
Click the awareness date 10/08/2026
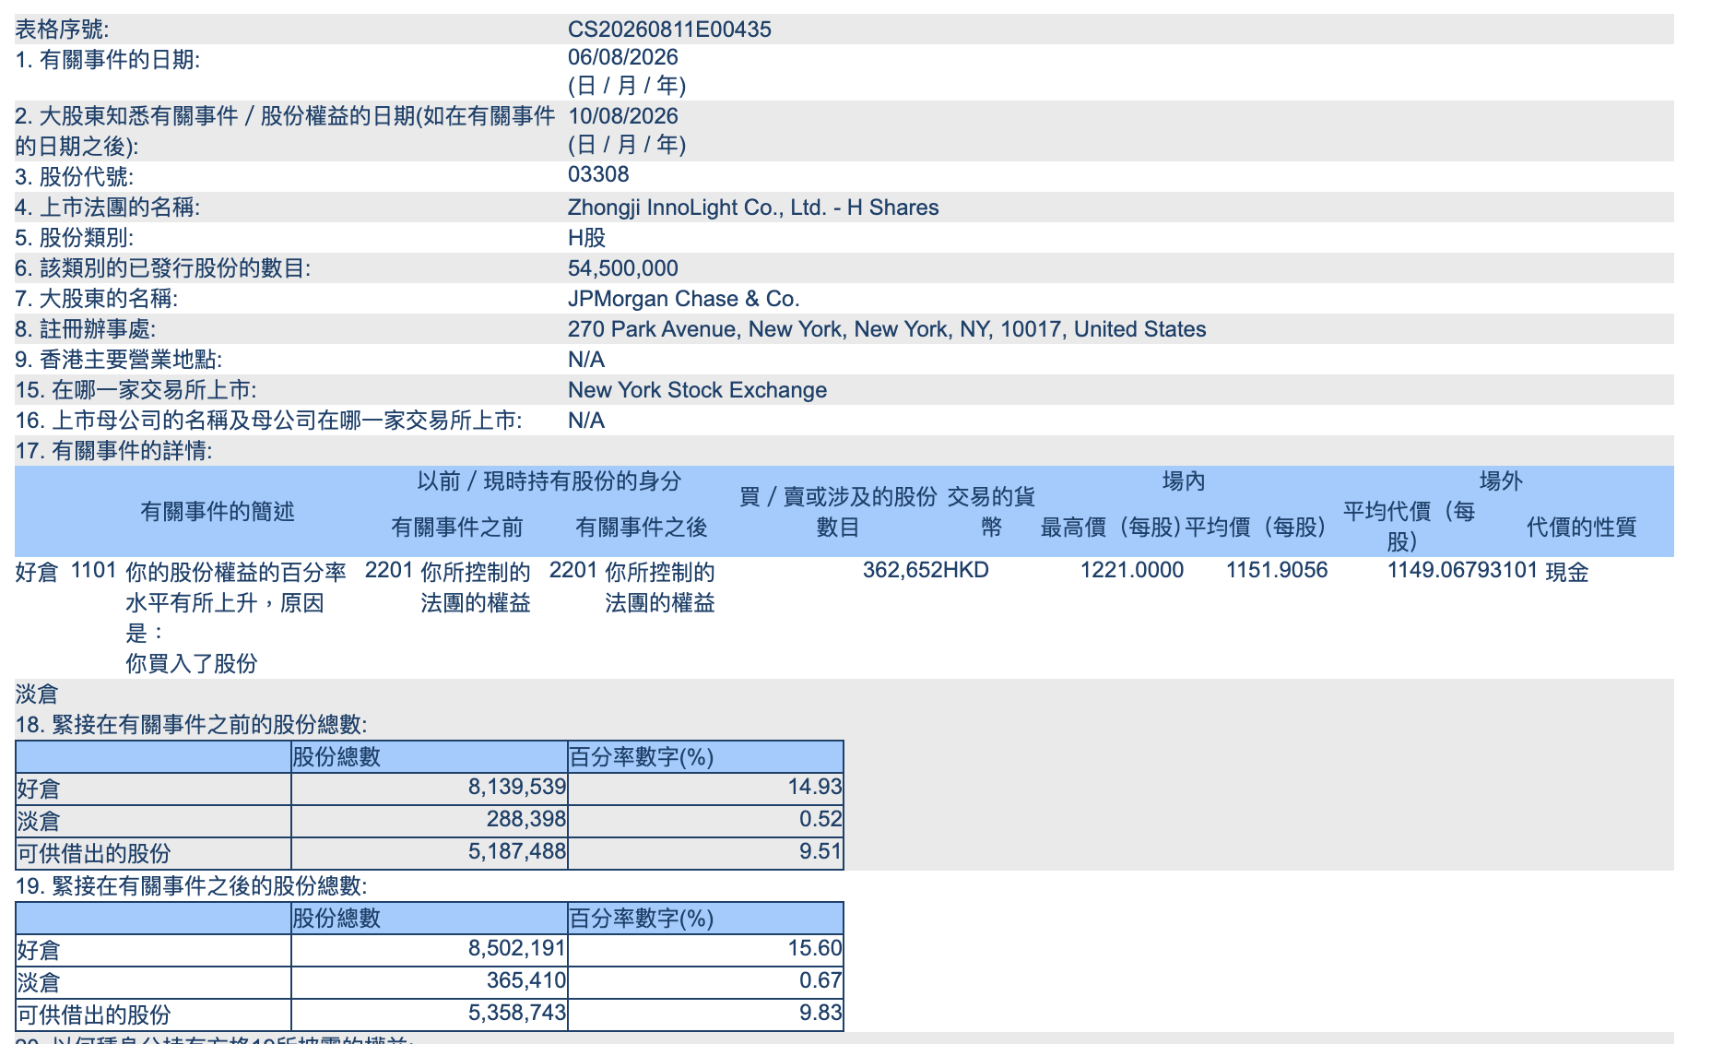click(623, 116)
